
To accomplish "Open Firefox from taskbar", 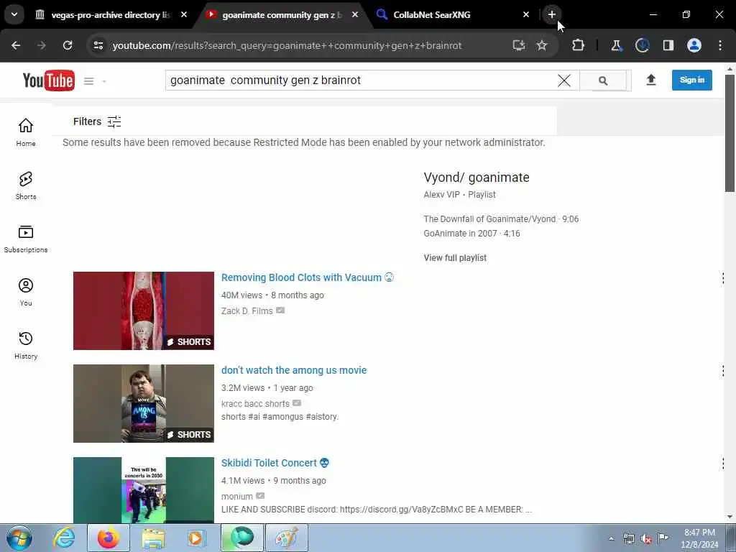I will 108,538.
